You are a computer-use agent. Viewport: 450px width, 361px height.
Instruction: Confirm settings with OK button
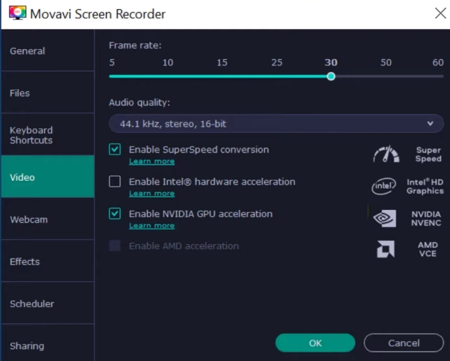point(315,343)
